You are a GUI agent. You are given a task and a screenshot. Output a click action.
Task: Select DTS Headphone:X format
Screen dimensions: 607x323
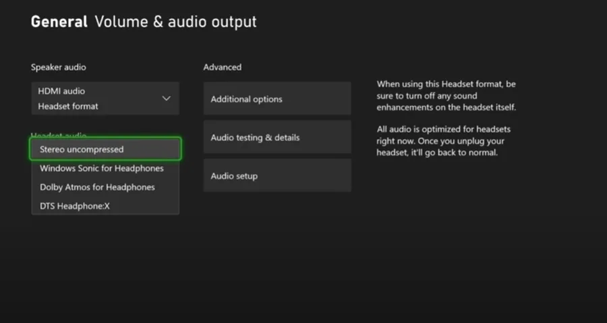[75, 206]
